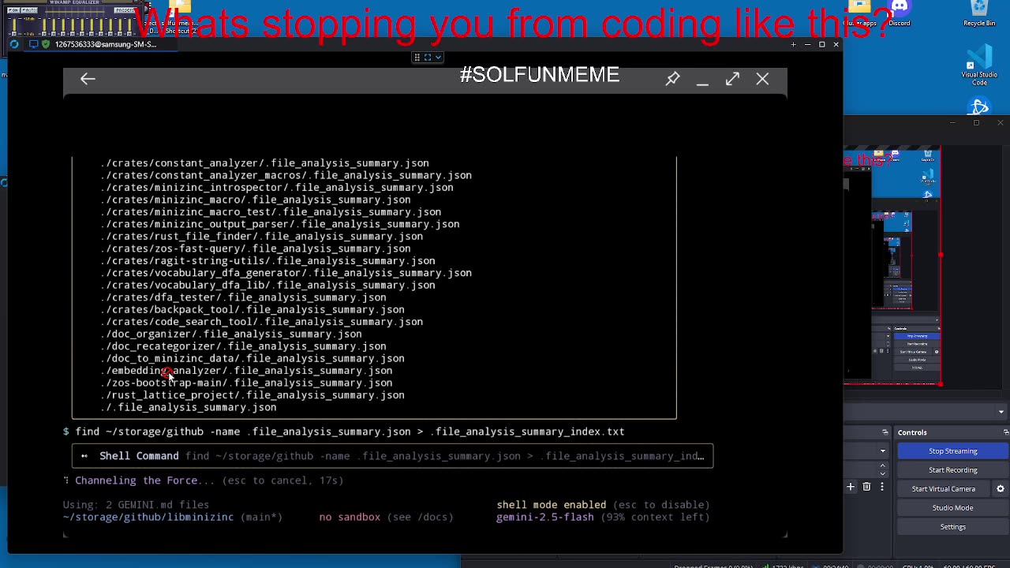This screenshot has width=1010, height=568.
Task: Click the ~/storage/github/libminizinc path label
Action: click(x=148, y=518)
